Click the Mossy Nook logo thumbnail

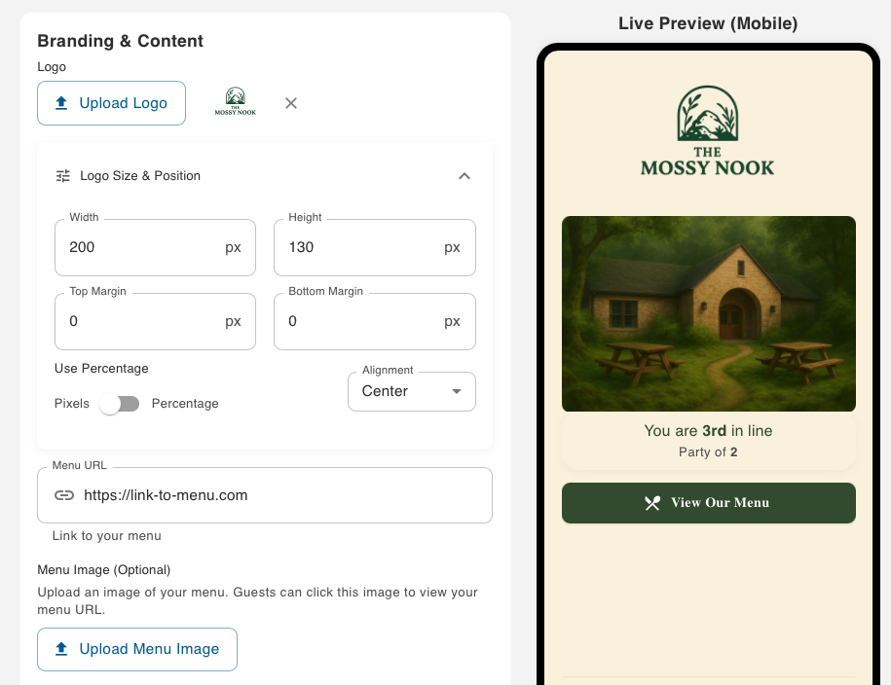(236, 102)
